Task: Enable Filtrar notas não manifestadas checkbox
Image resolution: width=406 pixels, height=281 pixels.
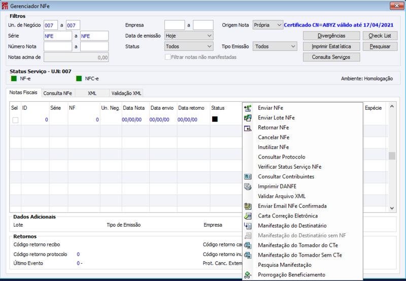Action: coord(168,57)
